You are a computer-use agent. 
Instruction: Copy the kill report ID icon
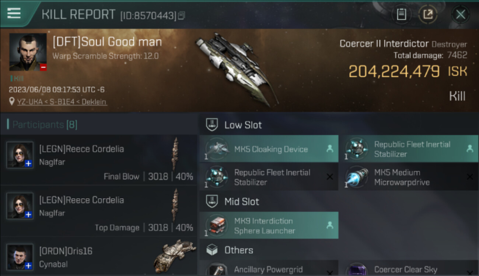181,15
